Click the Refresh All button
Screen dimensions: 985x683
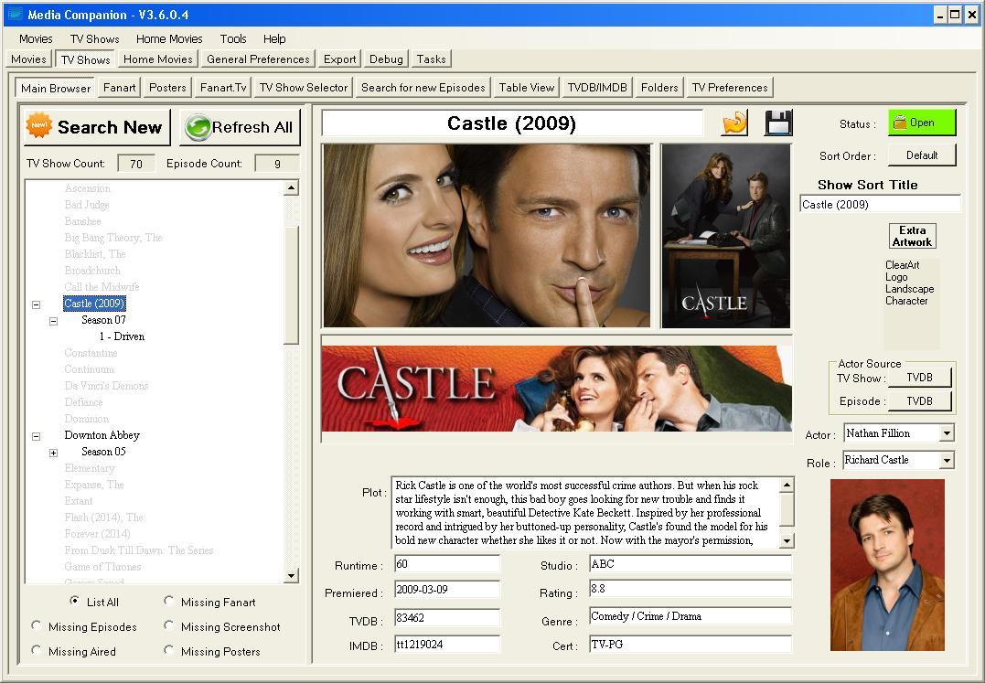point(240,127)
